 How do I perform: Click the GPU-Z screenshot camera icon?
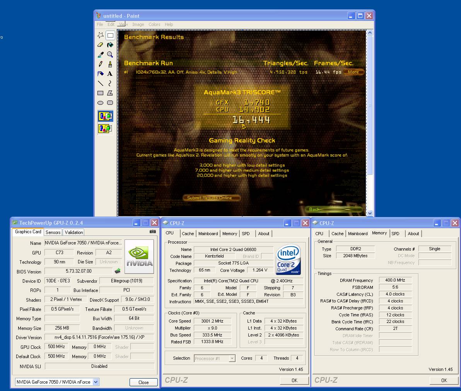click(x=153, y=232)
